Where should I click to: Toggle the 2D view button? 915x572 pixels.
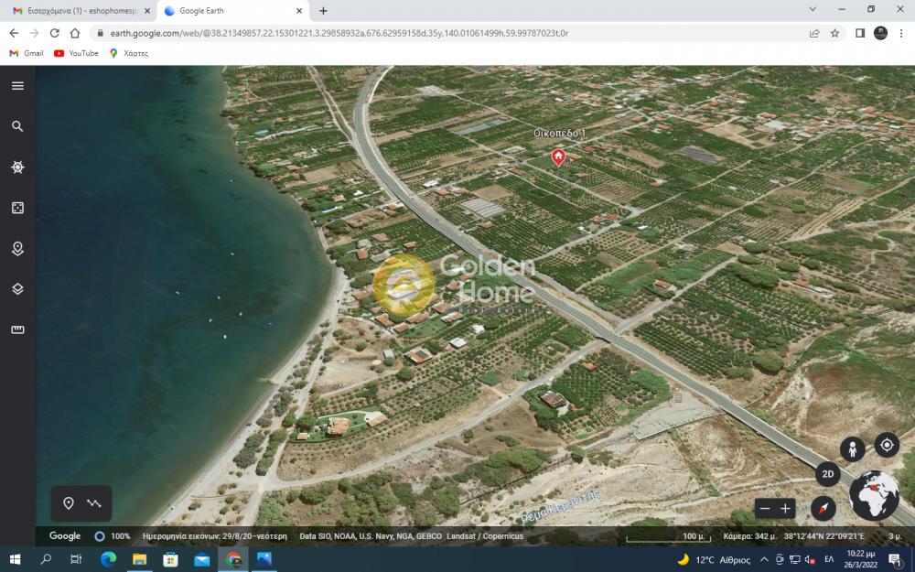(x=828, y=474)
